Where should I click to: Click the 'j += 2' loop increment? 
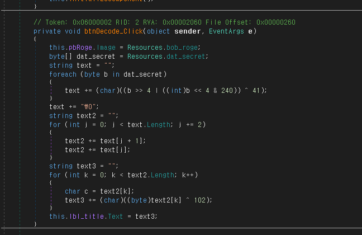(190, 125)
